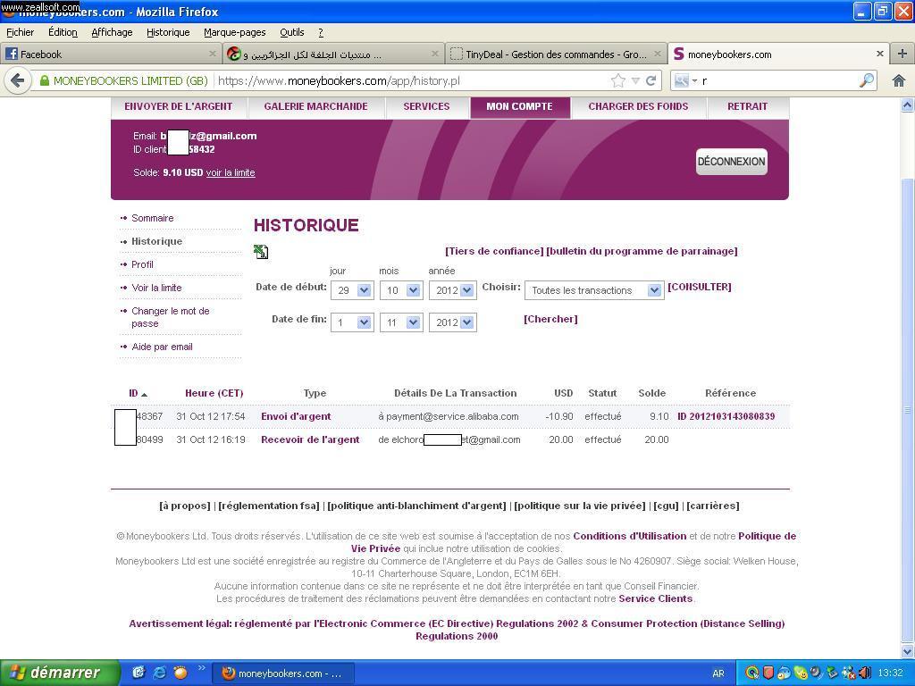The image size is (915, 686).
Task: Click scrollbar down arrow at page bottom
Action: tap(908, 651)
